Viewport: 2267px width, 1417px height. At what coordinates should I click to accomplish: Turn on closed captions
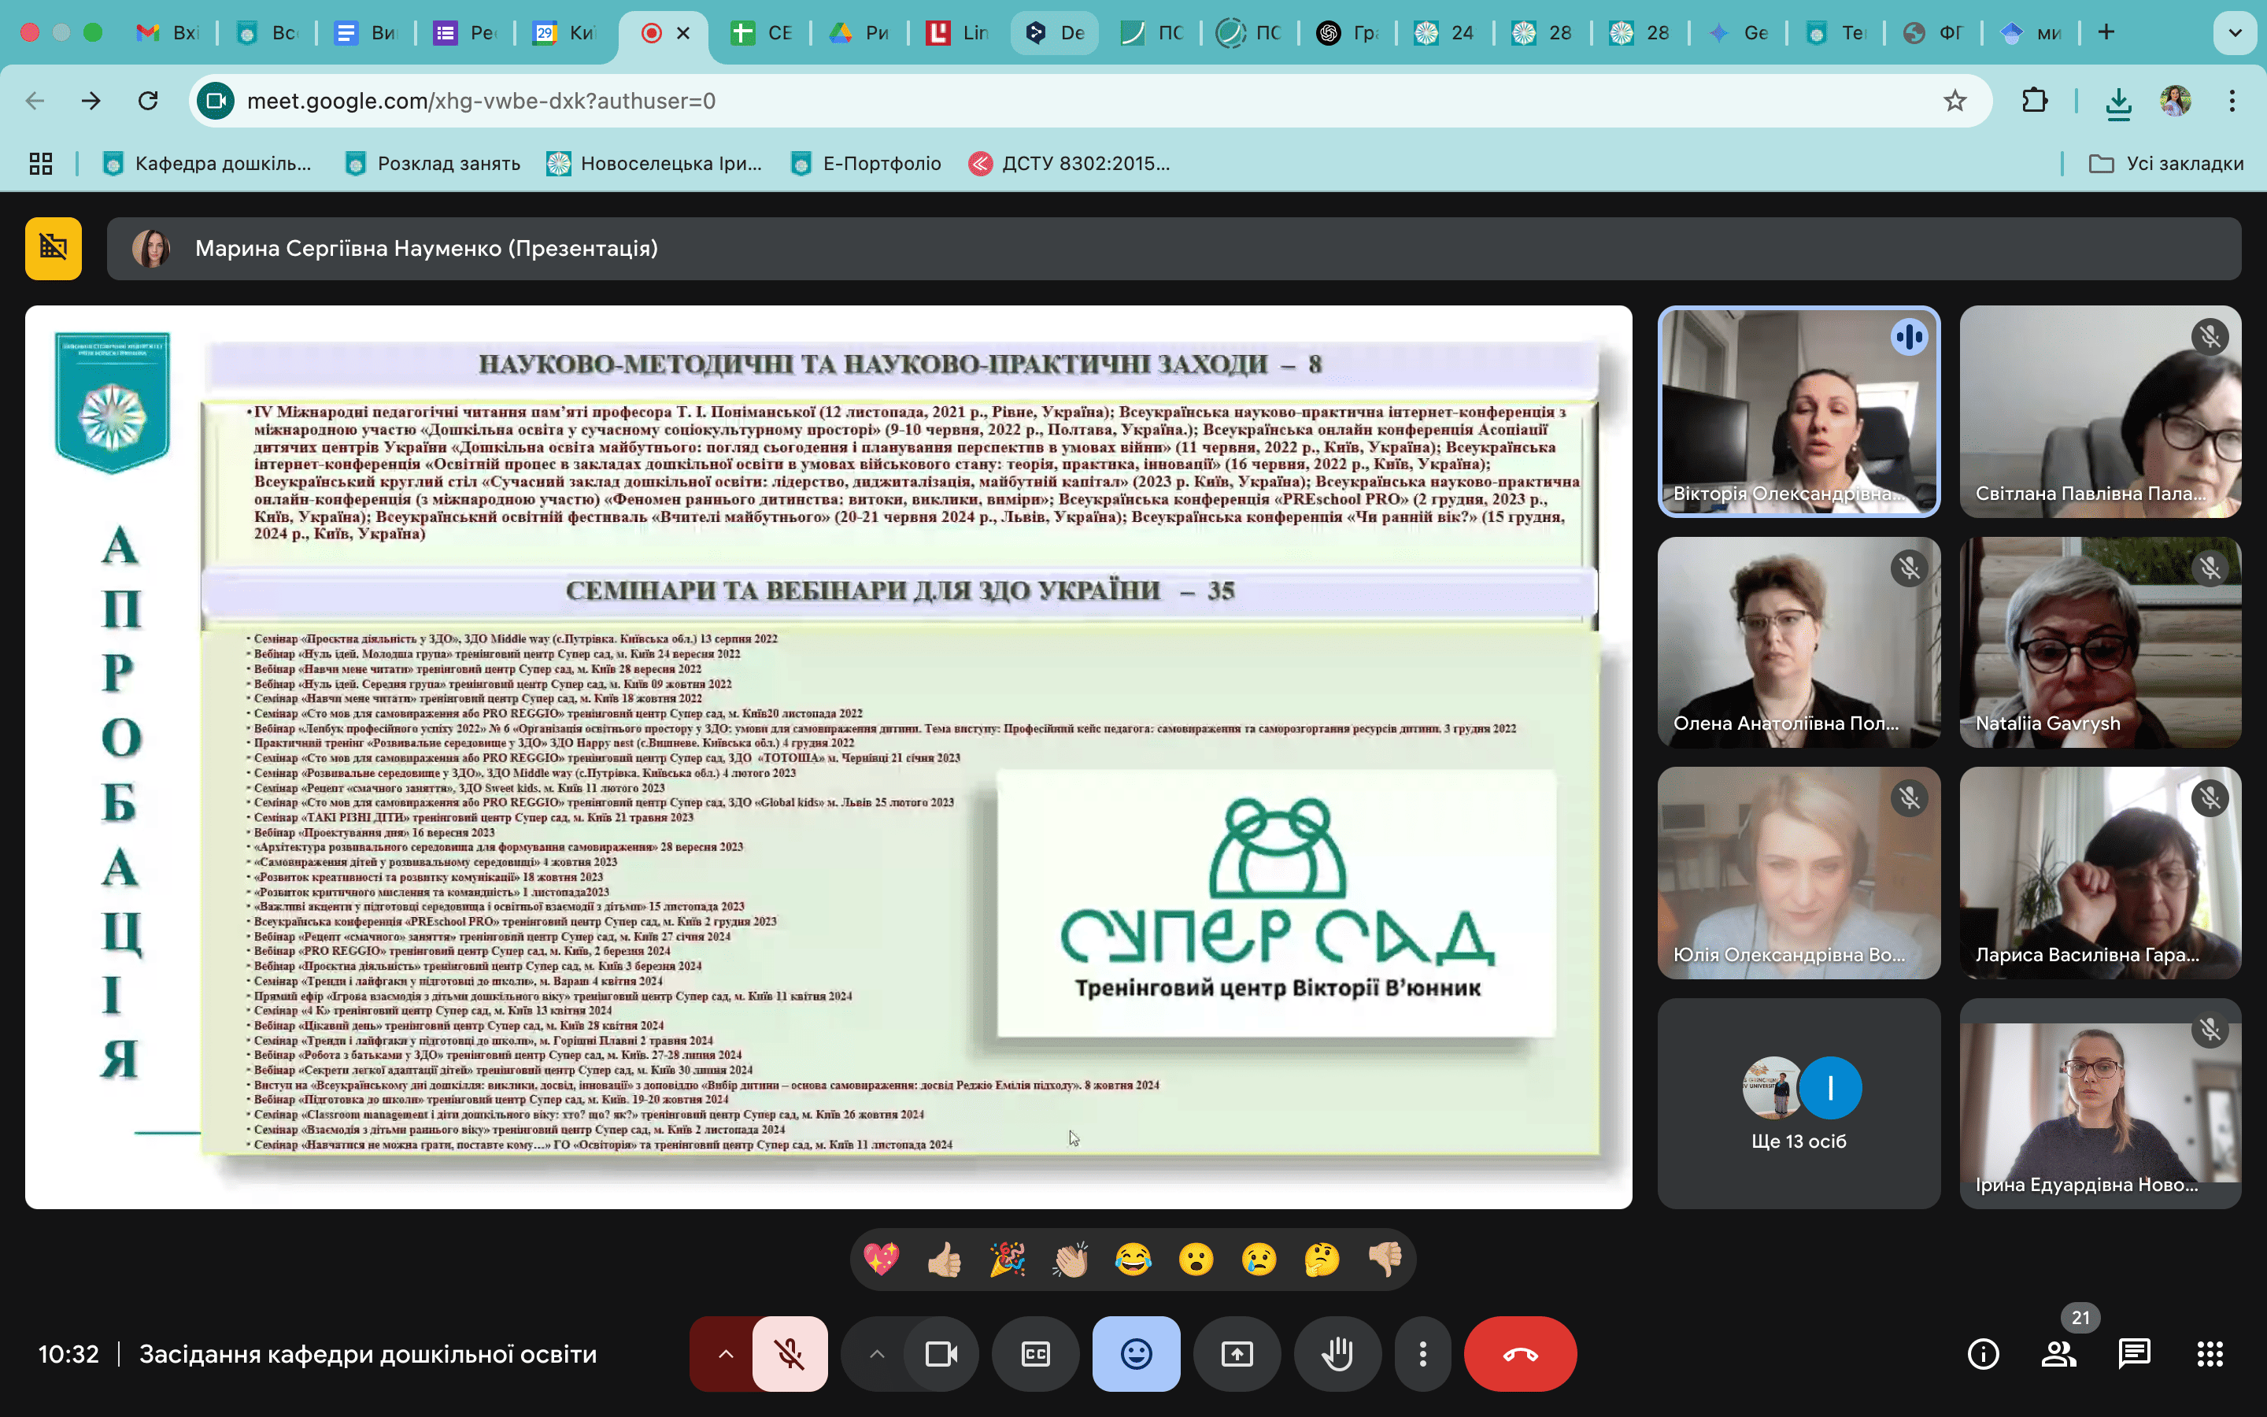(x=1035, y=1353)
